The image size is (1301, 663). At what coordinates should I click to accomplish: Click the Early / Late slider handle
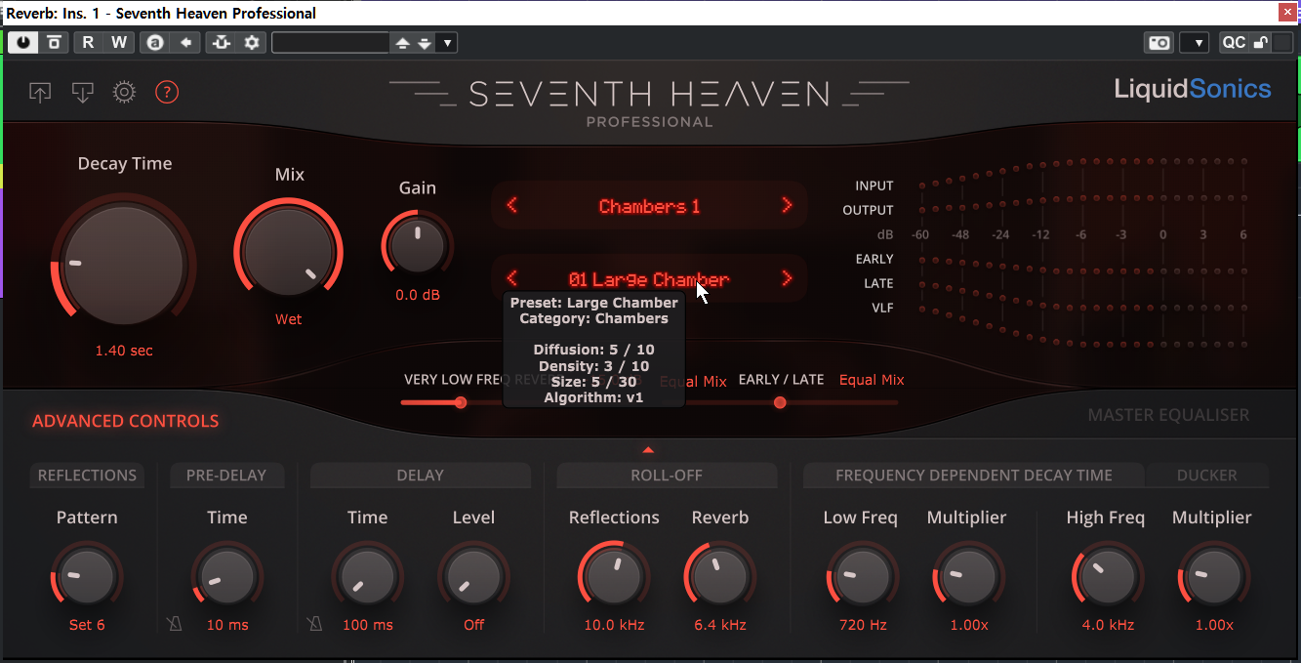pyautogui.click(x=780, y=402)
